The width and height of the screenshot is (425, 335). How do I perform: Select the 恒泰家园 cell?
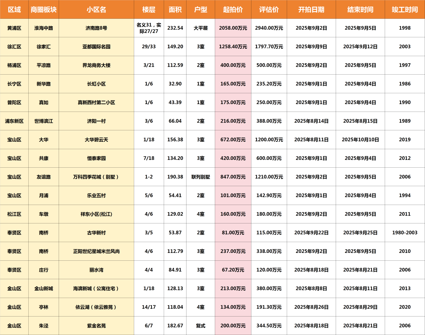96,158
